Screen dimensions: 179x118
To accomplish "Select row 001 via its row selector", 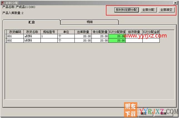I will tap(6, 36).
